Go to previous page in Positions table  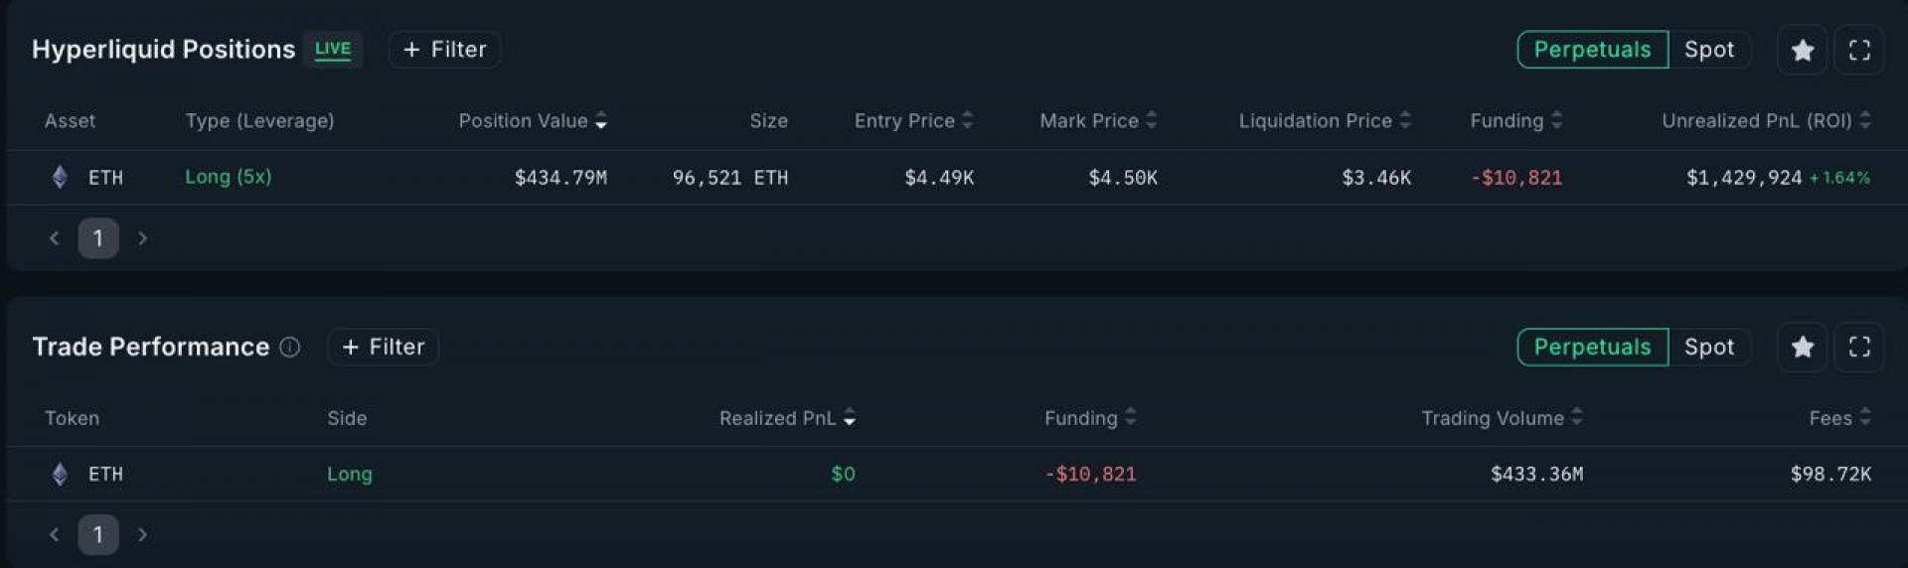tap(55, 238)
